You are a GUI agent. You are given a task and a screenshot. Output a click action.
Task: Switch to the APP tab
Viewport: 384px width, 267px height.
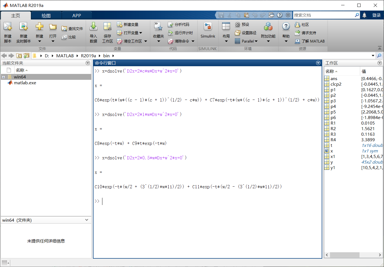[77, 16]
